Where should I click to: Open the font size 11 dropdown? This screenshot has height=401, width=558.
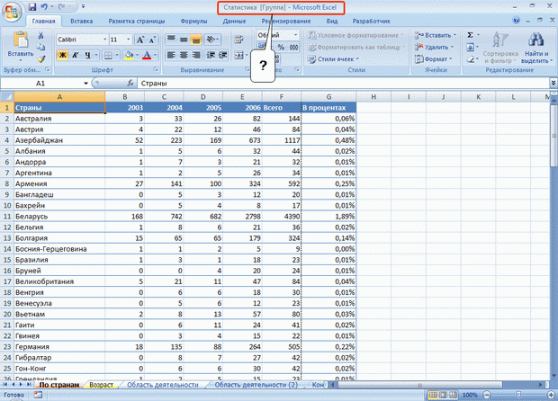coord(129,39)
